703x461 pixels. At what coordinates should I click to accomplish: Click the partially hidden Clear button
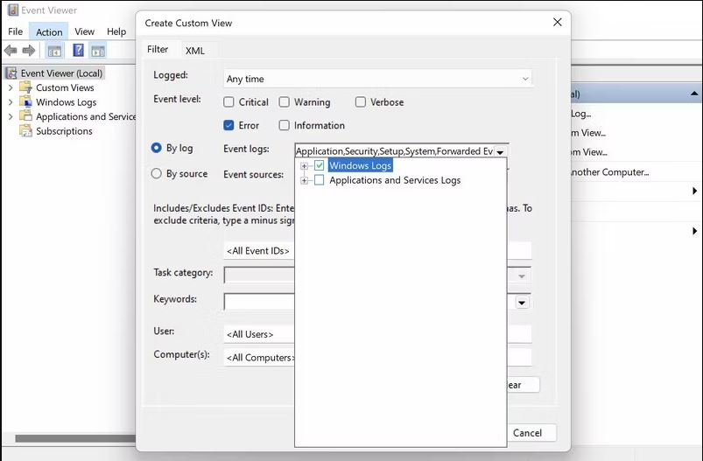click(523, 385)
